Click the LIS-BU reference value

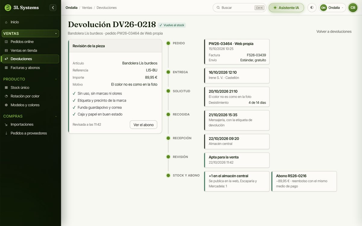click(x=152, y=70)
